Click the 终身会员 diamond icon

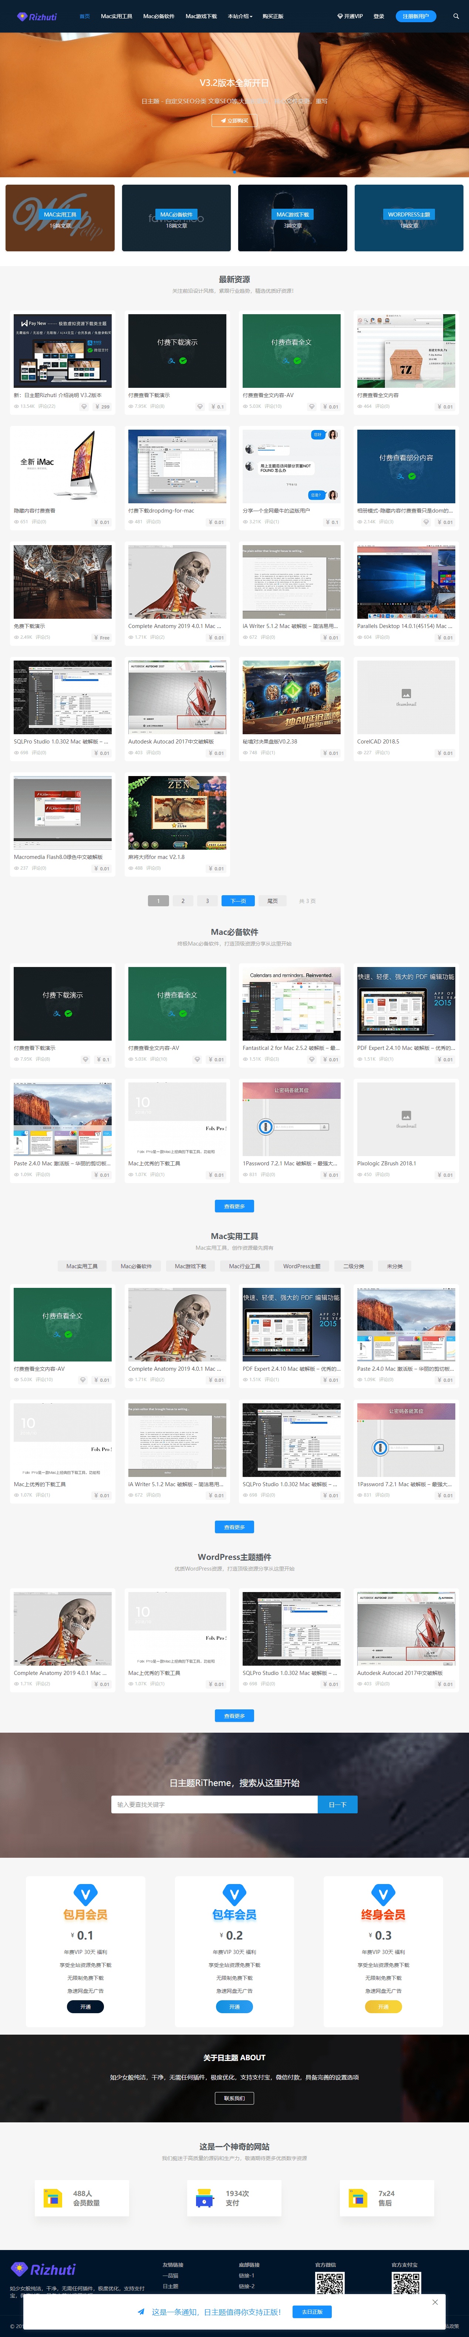pos(383,1894)
